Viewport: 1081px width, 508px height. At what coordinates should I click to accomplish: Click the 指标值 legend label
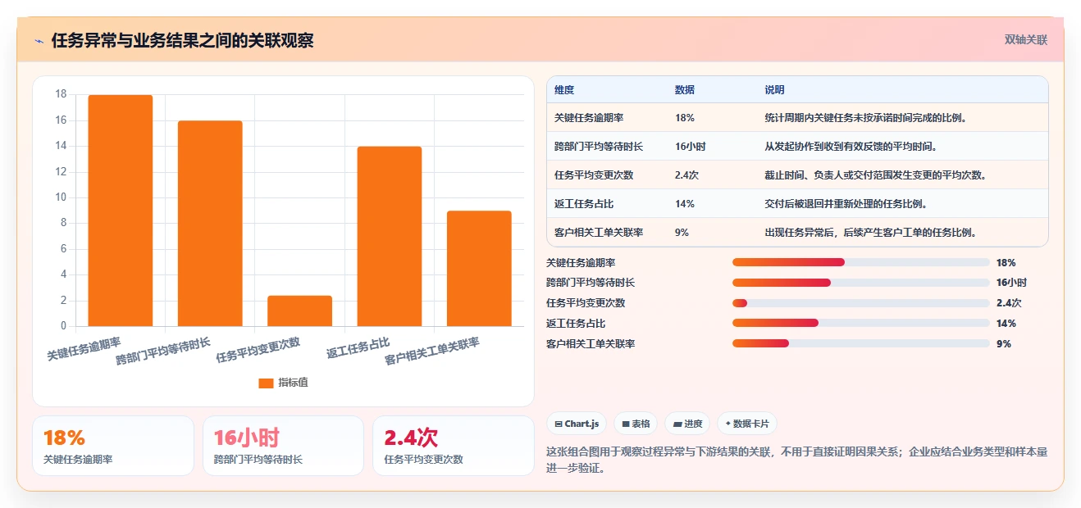click(x=293, y=383)
